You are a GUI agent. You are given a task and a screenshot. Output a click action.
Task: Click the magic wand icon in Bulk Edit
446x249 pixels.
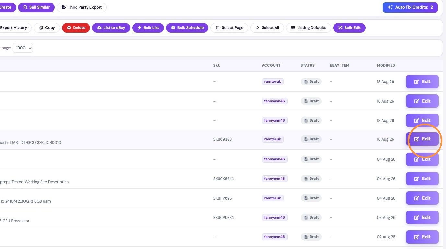coord(340,27)
